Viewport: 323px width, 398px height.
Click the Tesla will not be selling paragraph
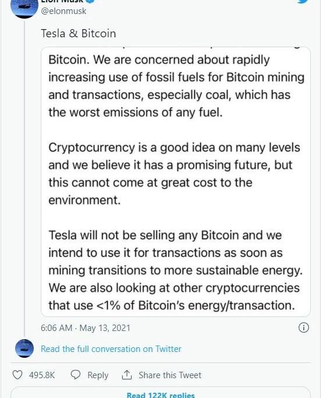tap(175, 270)
